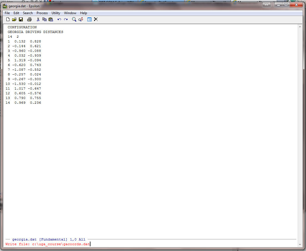
Task: Create a new file via toolbar icon
Action: click(x=8, y=19)
